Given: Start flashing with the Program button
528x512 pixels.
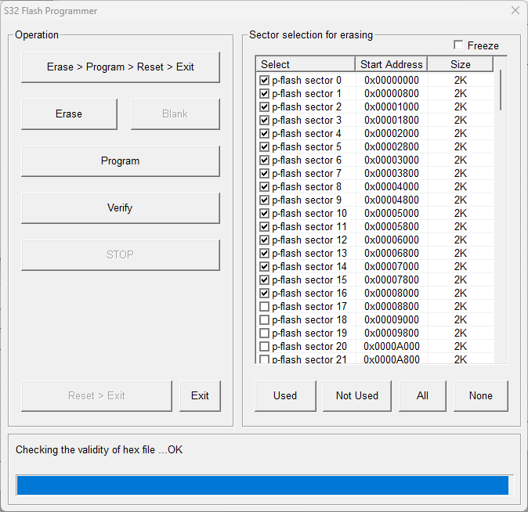Looking at the screenshot, I should [x=120, y=161].
